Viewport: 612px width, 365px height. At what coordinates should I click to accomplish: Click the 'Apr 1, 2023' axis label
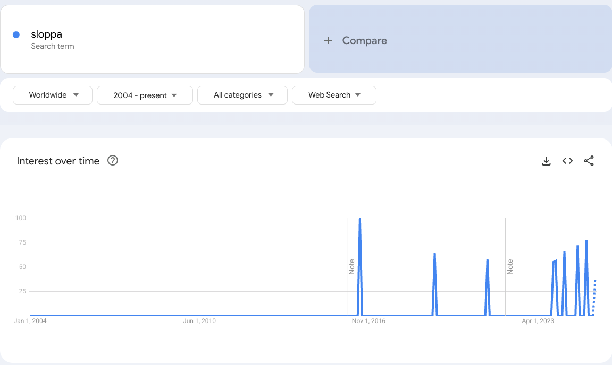[x=538, y=321]
